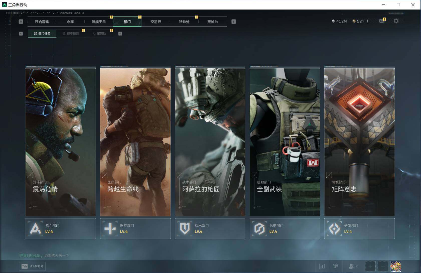Click the 研发部门 diamond emblem icon
The width and height of the screenshot is (421, 273).
point(334,229)
